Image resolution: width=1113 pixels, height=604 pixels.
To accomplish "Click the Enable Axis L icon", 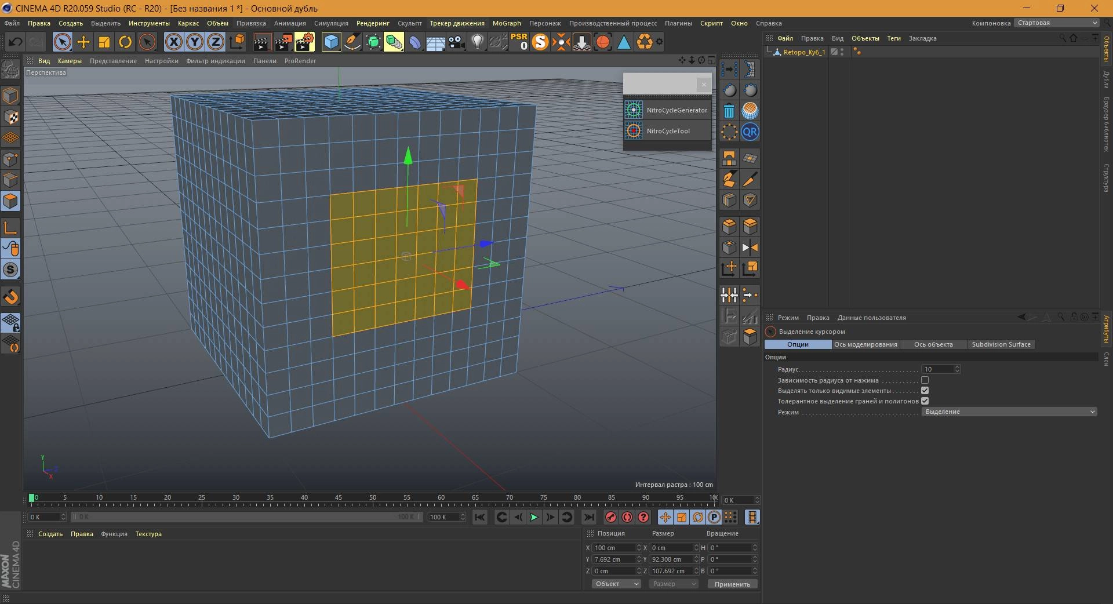I will pyautogui.click(x=10, y=228).
